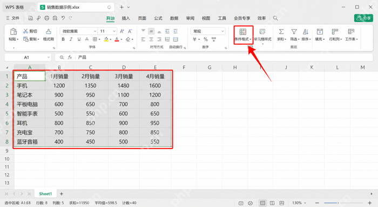Toggle vertical middle alignment
Viewport: 378px width, 207px height.
coord(151,31)
